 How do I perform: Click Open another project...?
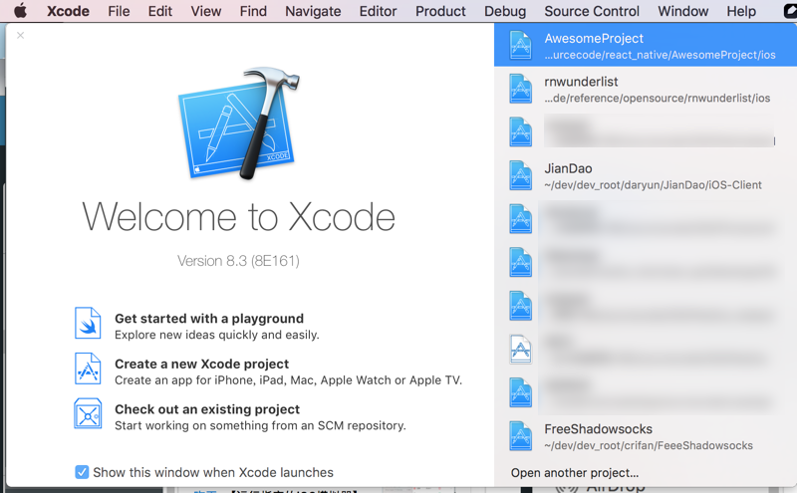click(x=575, y=473)
